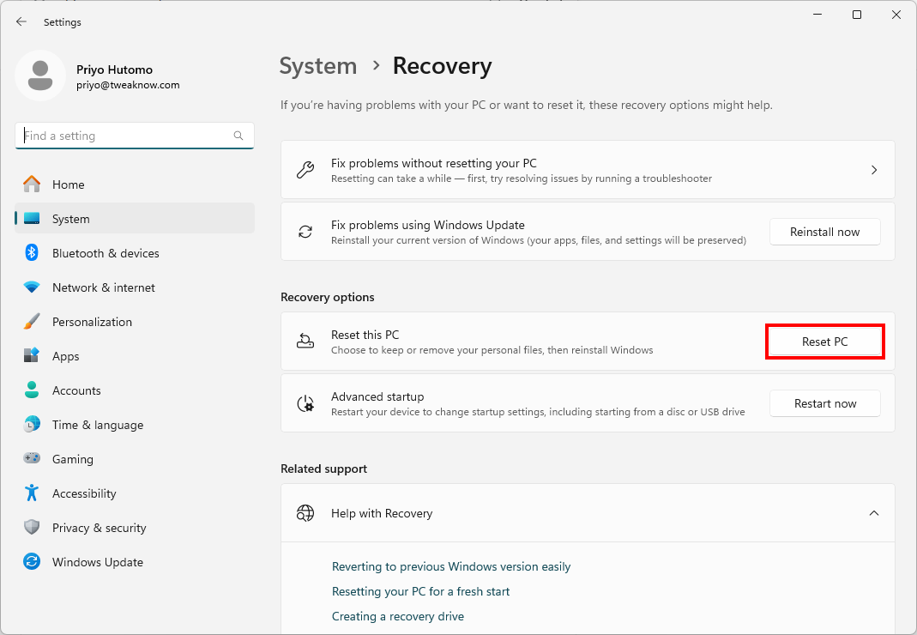
Task: Open the Windows Update sync icon
Action: click(32, 562)
